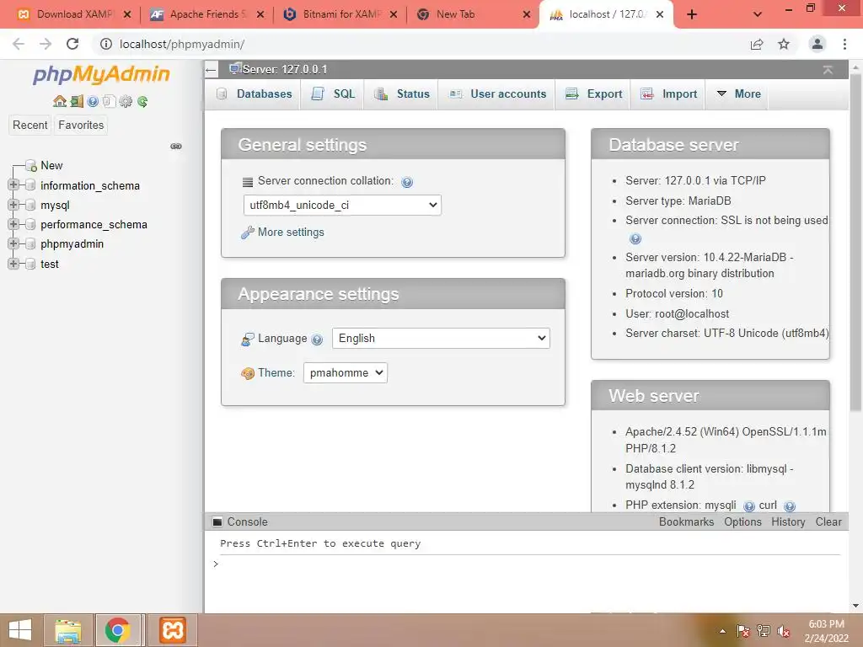Open help icon next to Server connection collation
The image size is (863, 647).
coord(407,182)
